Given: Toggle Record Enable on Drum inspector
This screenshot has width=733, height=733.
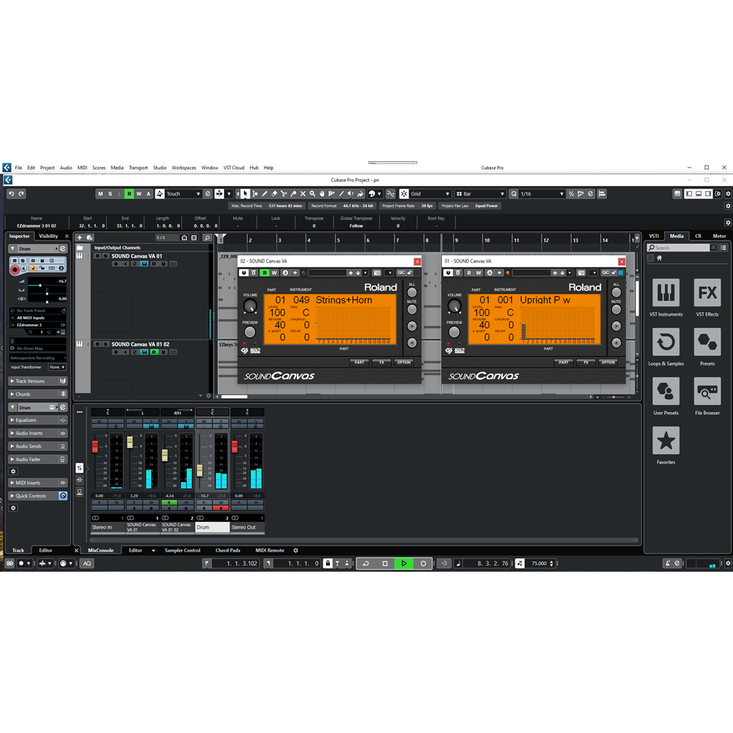Looking at the screenshot, I should coord(15,269).
